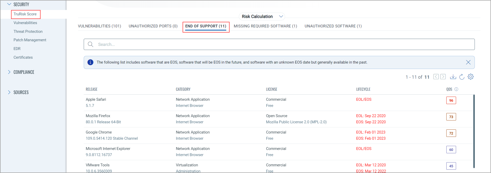Click the Search input field
The height and width of the screenshot is (173, 491).
pos(279,44)
